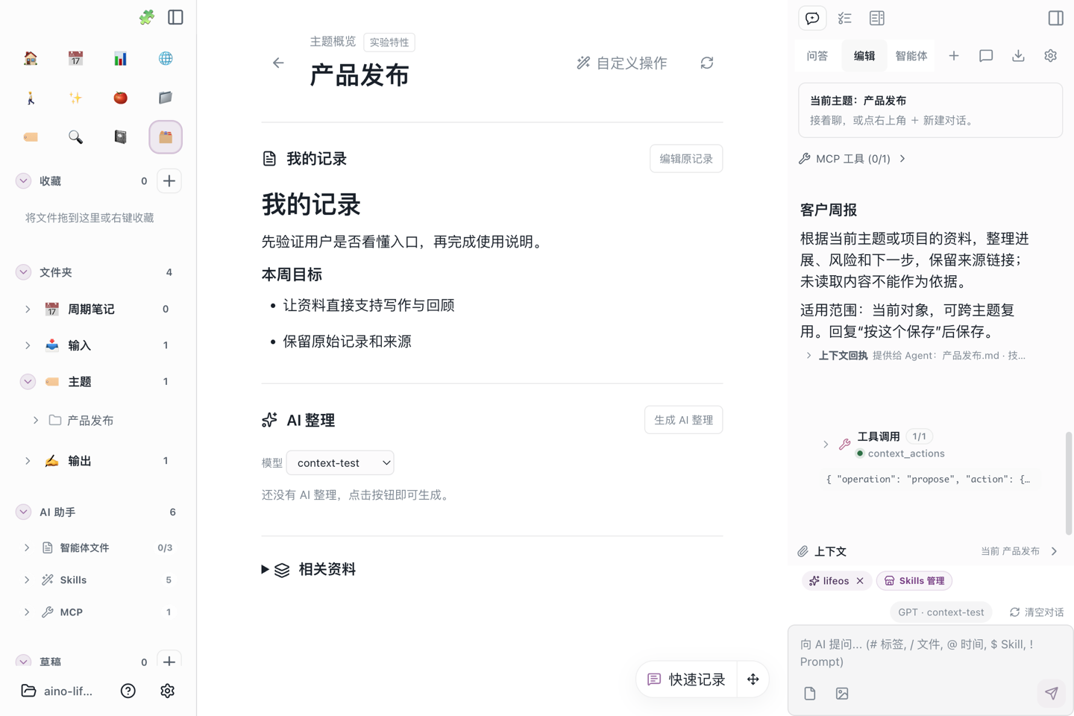
Task: Click the send arrow icon in the chat box
Action: coord(1052,694)
